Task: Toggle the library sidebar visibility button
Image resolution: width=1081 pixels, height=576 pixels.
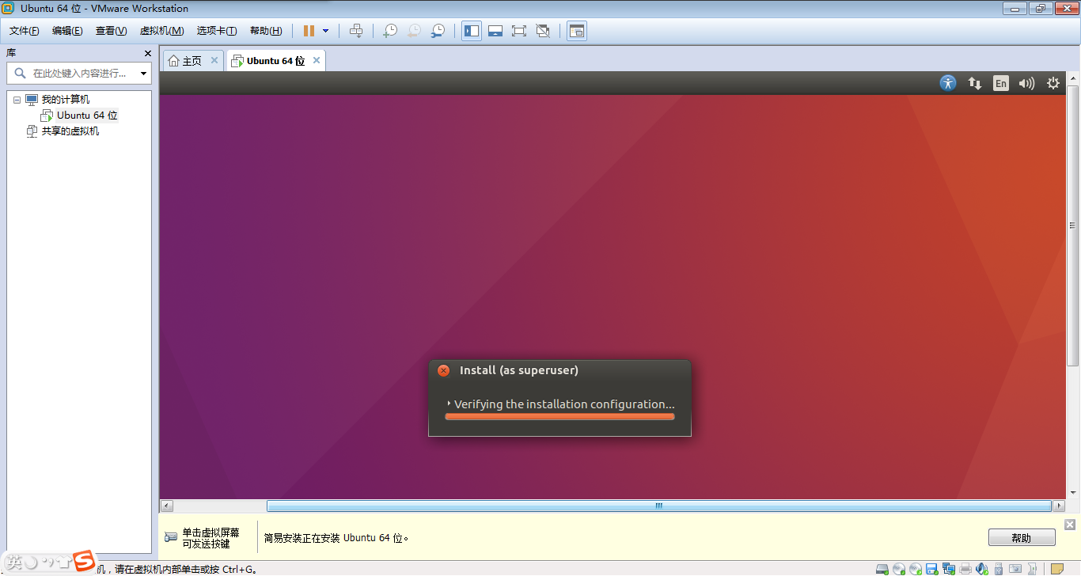Action: [x=472, y=31]
